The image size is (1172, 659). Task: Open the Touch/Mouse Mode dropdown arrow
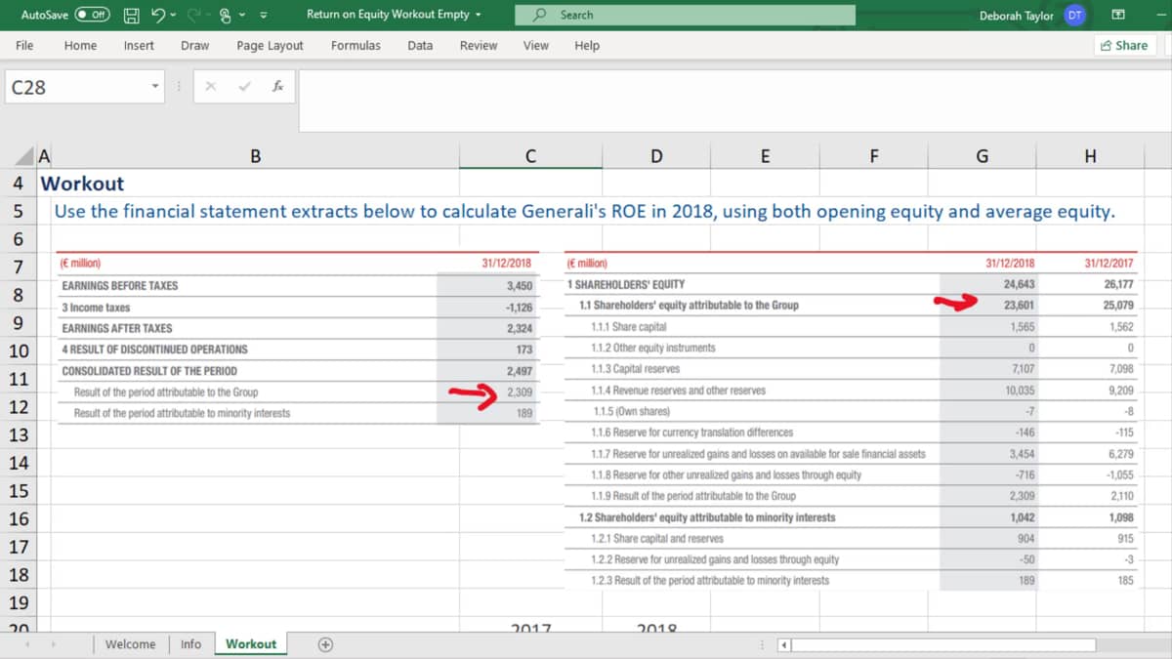[x=244, y=15]
